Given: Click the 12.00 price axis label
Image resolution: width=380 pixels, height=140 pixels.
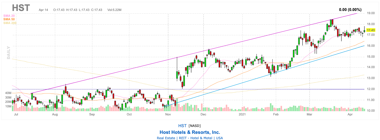Looking at the screenshot, I should pyautogui.click(x=371, y=89).
